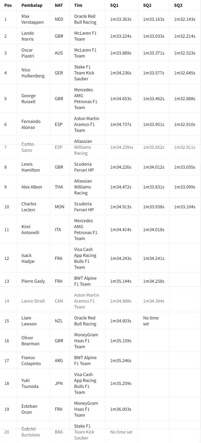Click the Tim column header
The width and height of the screenshot is (201, 443).
pos(78,5)
